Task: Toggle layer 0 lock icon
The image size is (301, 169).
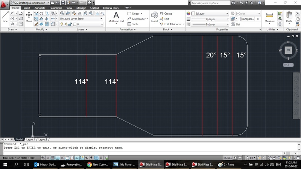Action: (x=70, y=24)
